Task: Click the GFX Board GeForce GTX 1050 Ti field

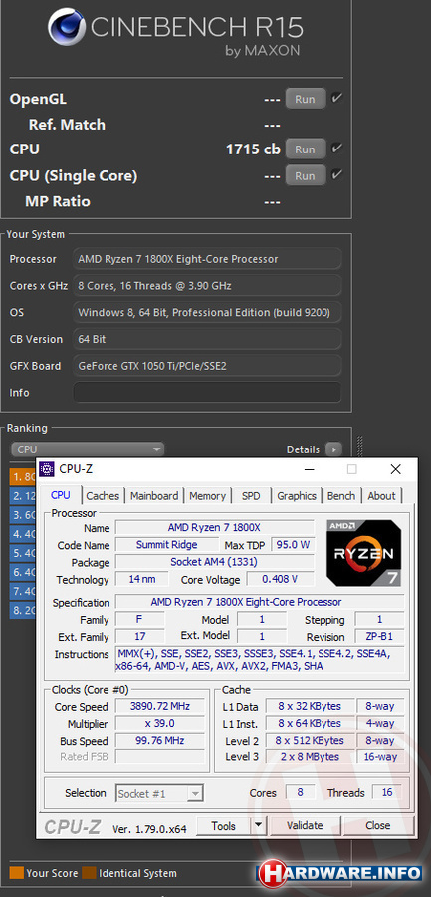Action: [207, 366]
